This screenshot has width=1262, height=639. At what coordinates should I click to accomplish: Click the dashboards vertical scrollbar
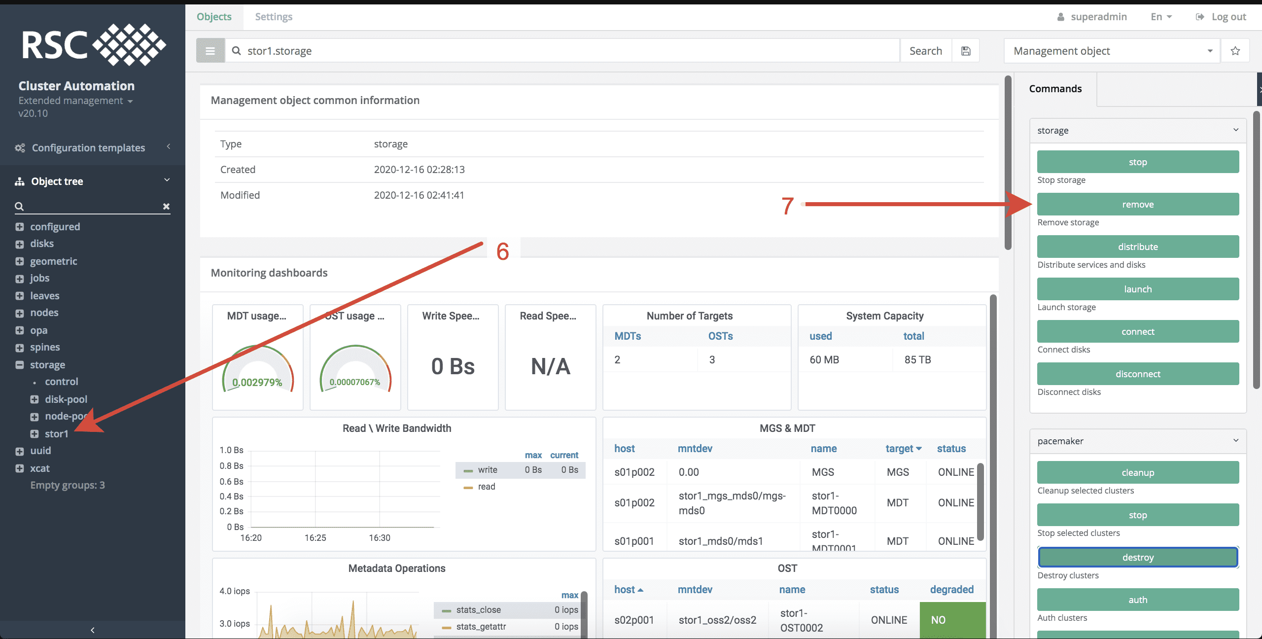(993, 444)
